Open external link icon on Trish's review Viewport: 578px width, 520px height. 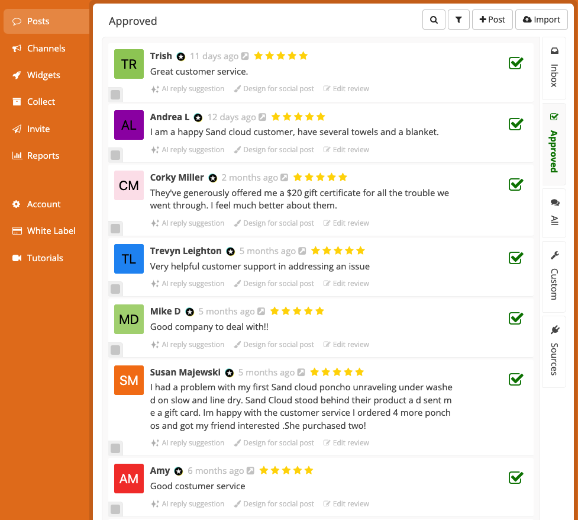pyautogui.click(x=245, y=56)
